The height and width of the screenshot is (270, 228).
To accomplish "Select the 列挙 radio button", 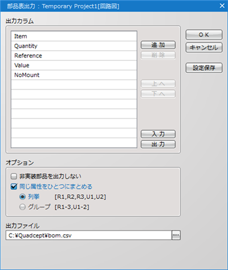I will tap(22, 197).
